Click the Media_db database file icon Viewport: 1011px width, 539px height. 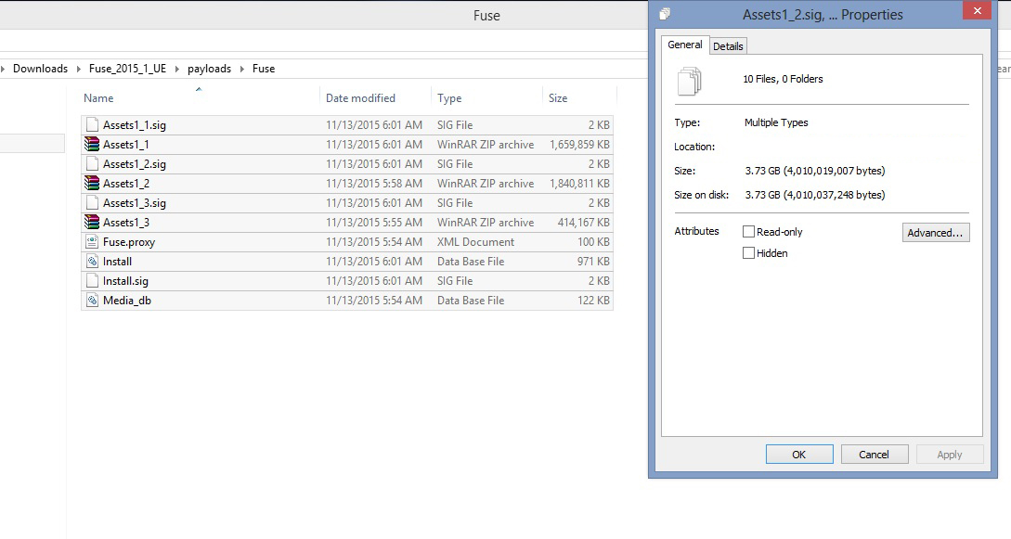click(92, 300)
